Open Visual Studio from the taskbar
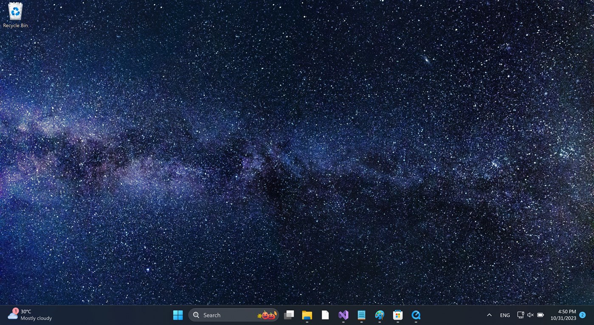594x325 pixels. click(x=343, y=315)
